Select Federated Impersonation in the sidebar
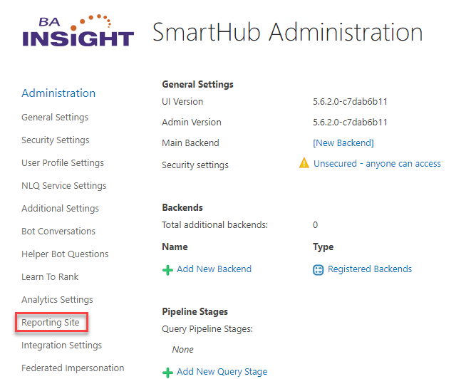The height and width of the screenshot is (379, 466). click(73, 368)
